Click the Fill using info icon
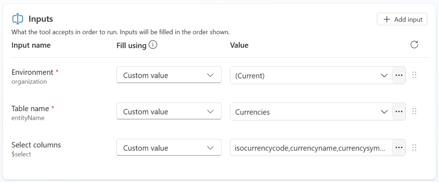Screen dimensions: 439x182 point(153,45)
